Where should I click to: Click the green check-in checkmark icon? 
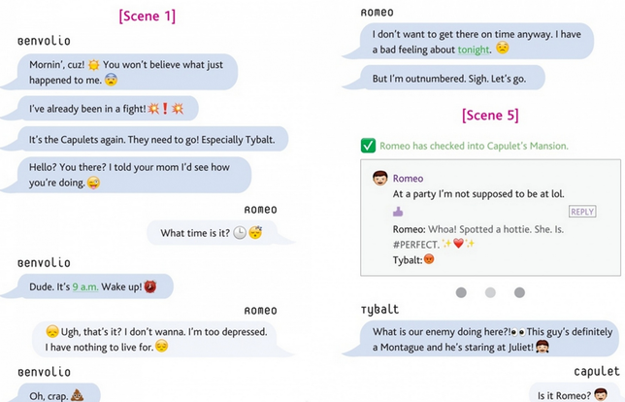point(368,146)
